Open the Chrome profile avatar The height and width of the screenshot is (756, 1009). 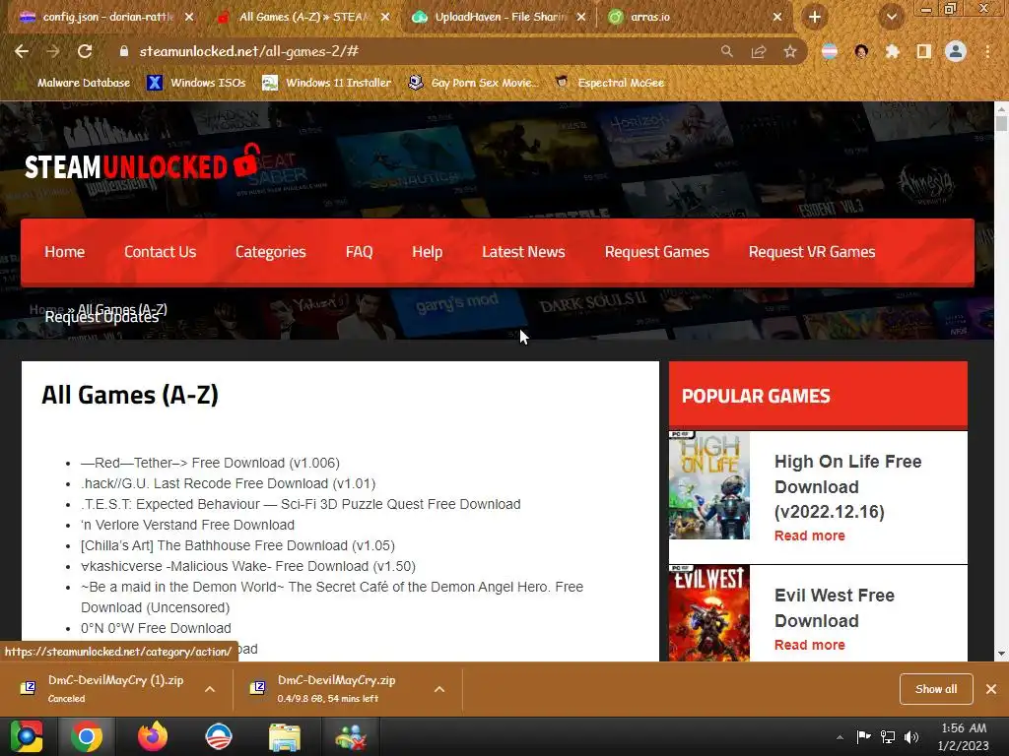[x=956, y=51]
